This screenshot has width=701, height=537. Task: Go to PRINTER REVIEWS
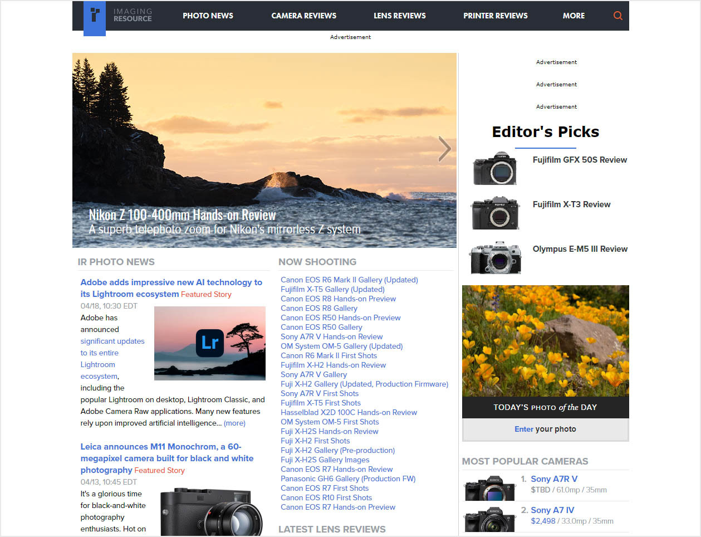495,16
